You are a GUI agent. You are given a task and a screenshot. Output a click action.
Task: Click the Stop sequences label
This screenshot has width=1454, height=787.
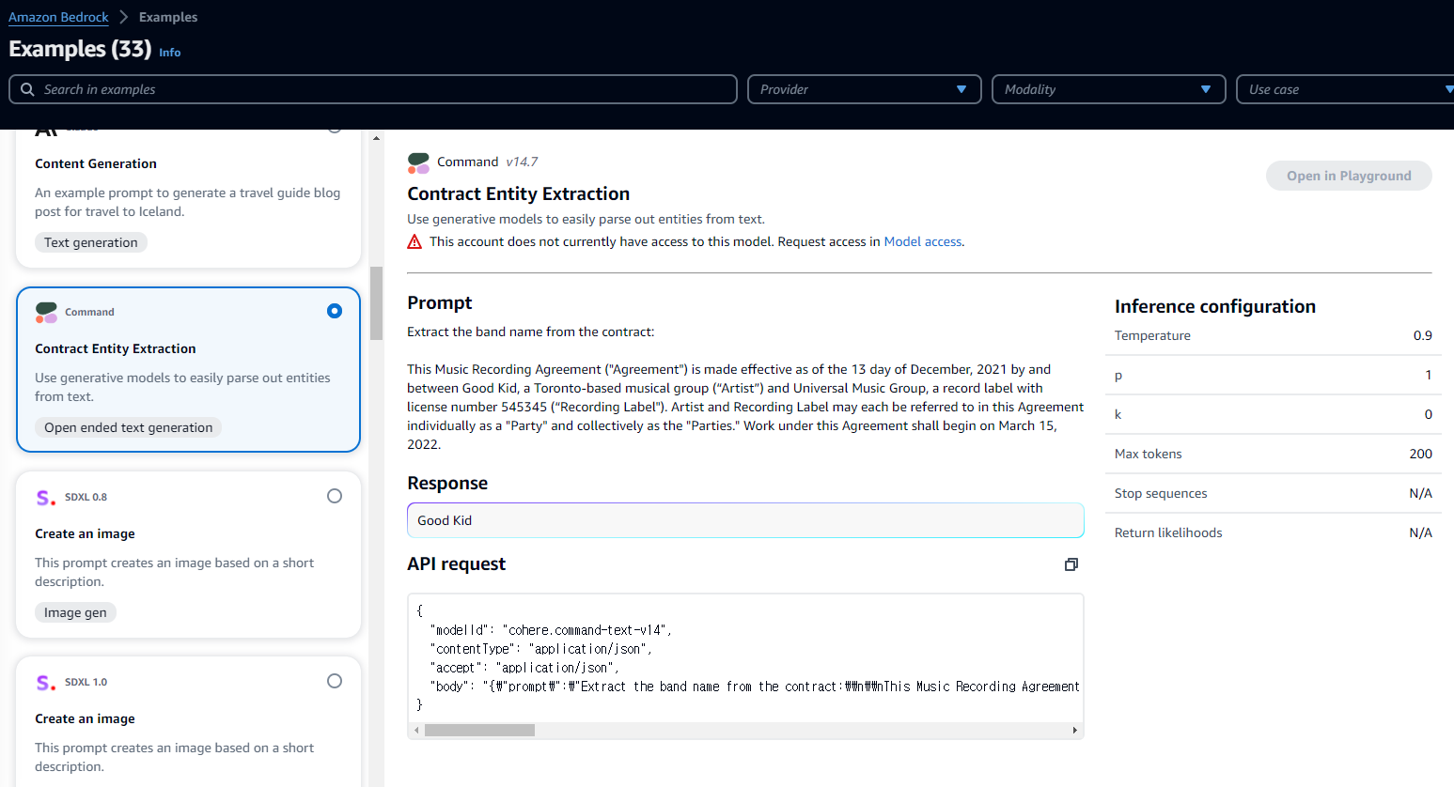pyautogui.click(x=1161, y=493)
